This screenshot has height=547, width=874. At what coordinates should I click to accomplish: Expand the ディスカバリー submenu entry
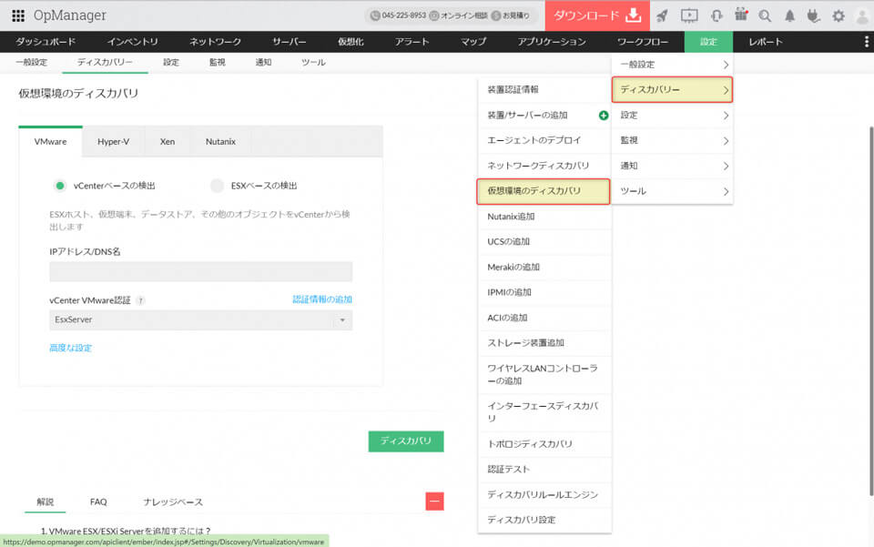click(672, 90)
